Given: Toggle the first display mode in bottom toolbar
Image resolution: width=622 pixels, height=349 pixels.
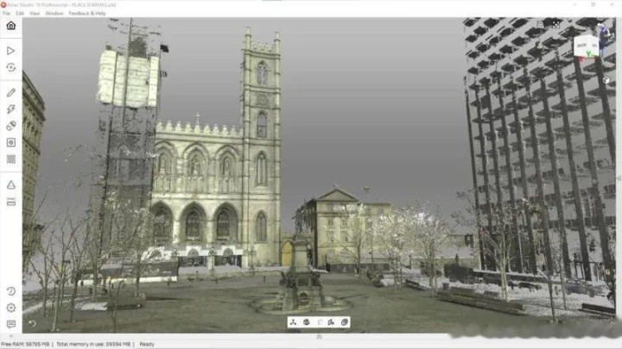Looking at the screenshot, I should [294, 322].
